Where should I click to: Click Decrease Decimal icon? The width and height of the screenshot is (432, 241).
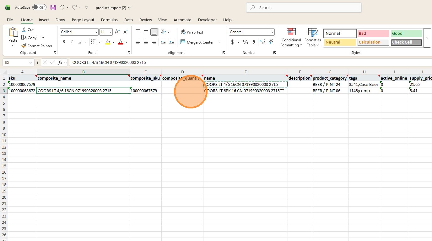pos(271,42)
